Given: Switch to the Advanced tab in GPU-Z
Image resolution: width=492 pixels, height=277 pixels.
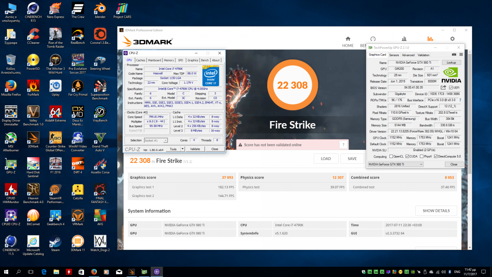Looking at the screenshot, I should tap(408, 55).
